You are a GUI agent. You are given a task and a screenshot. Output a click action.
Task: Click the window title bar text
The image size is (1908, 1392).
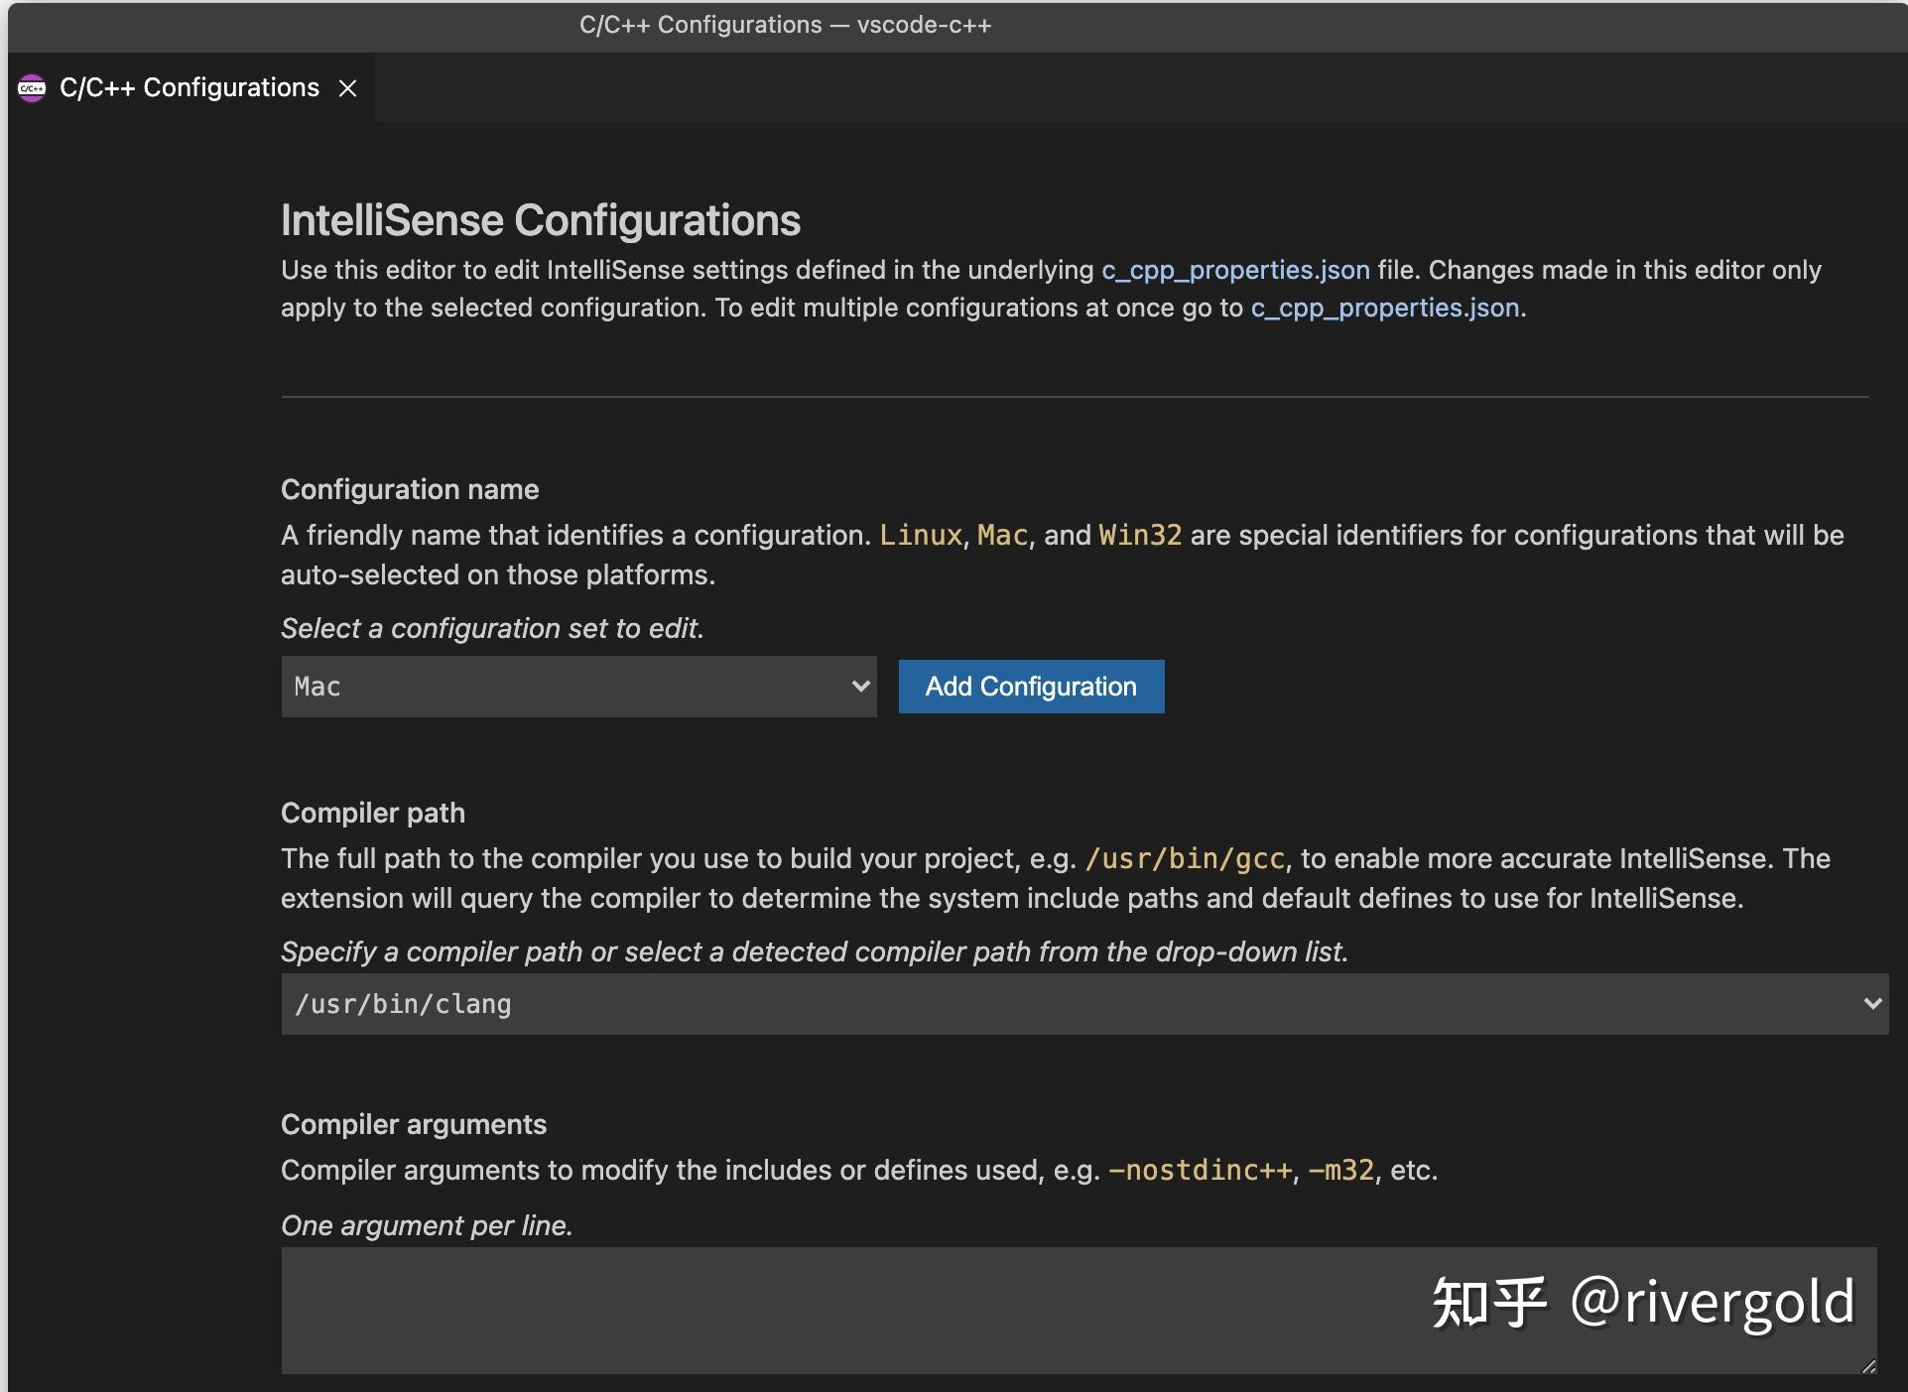coord(784,24)
